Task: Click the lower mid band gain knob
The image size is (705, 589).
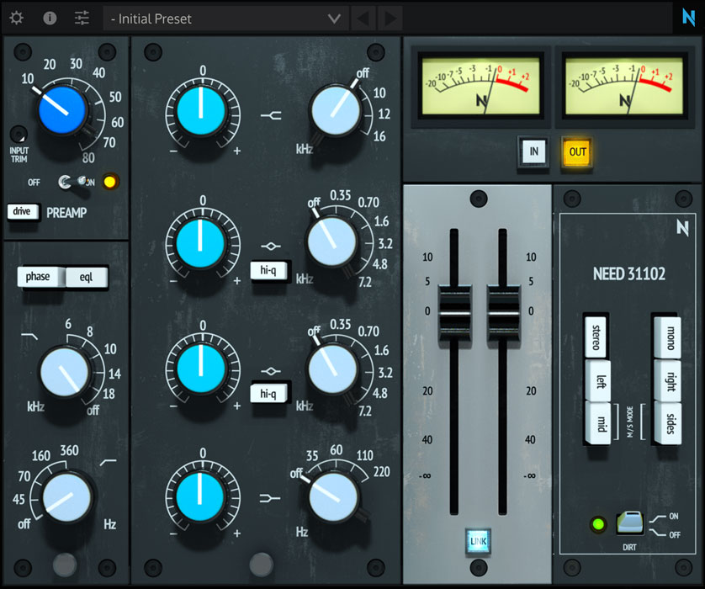Action: point(200,369)
